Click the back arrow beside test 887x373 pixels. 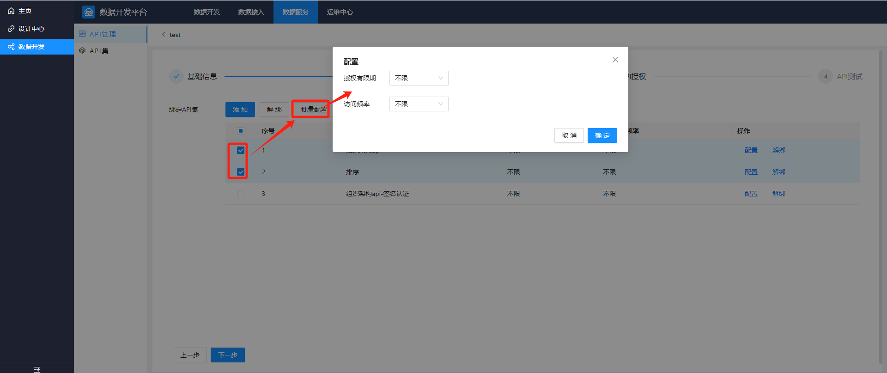164,34
